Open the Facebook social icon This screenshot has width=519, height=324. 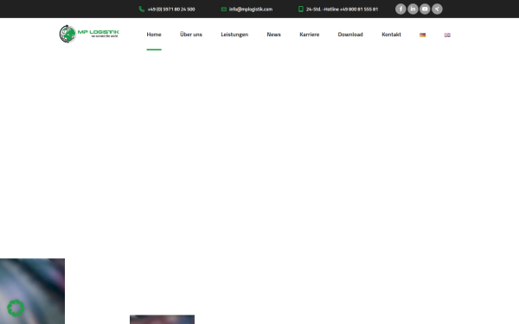400,9
